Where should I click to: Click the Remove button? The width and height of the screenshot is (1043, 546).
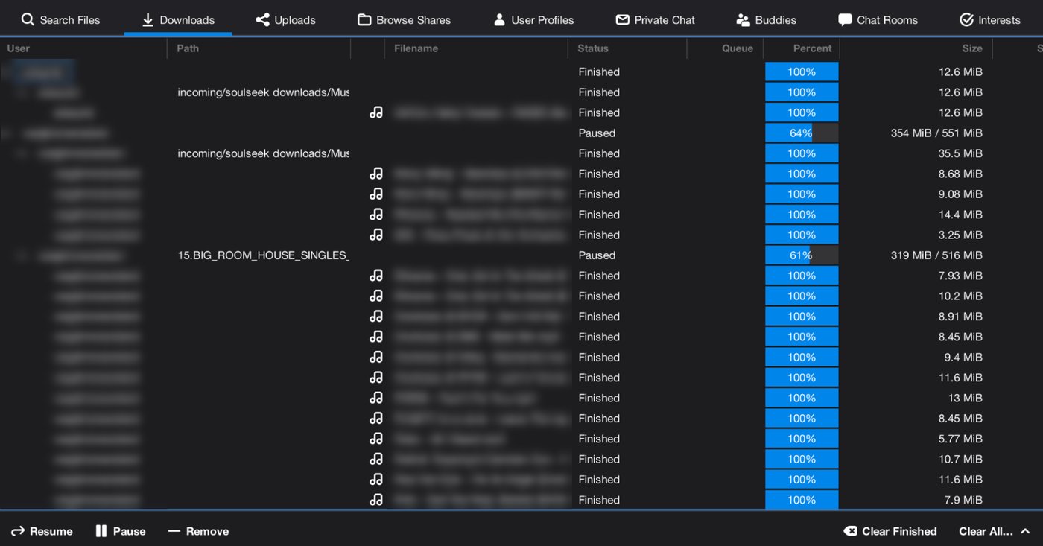tap(198, 531)
